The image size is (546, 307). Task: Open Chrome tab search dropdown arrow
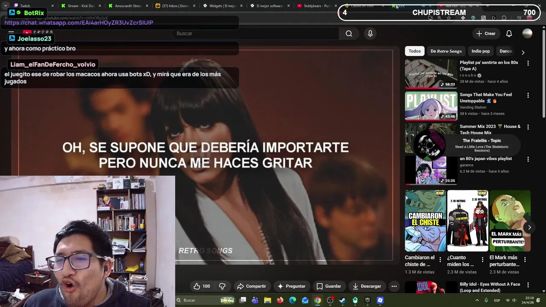(x=5, y=6)
